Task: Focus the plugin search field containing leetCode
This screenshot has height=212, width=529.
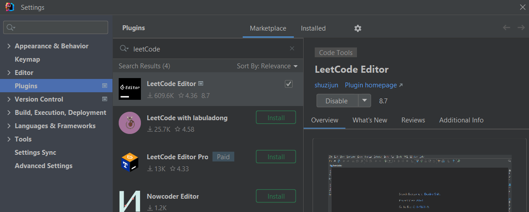Action: click(x=208, y=49)
